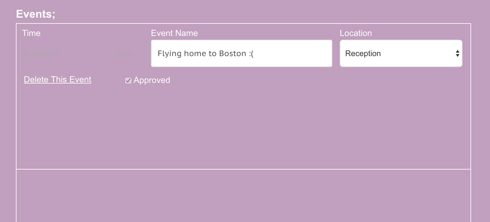
Task: Click the word 'Event' in delete link
Action: point(80,80)
